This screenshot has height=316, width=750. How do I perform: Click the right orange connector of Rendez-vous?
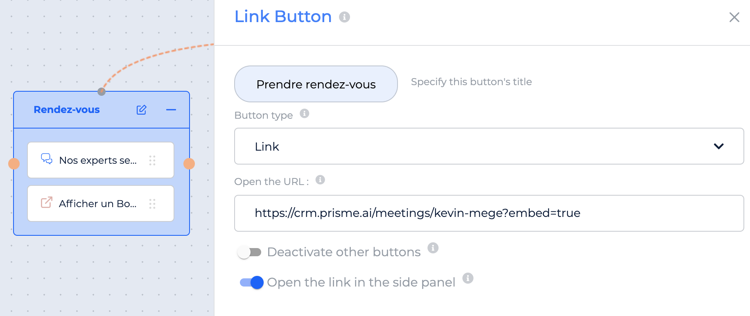pos(189,164)
